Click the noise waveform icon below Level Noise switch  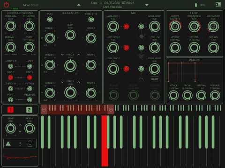tap(142, 79)
